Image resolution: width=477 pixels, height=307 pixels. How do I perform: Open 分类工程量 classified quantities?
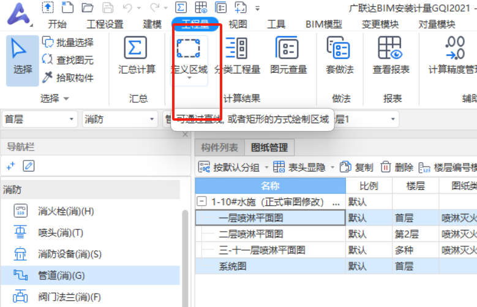coord(238,55)
